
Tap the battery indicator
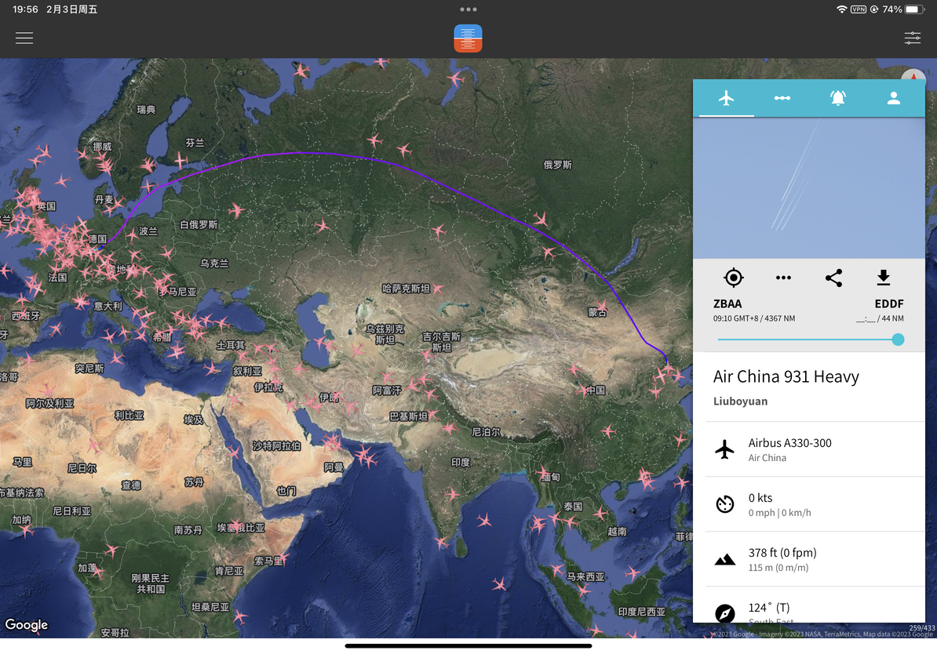pos(915,9)
